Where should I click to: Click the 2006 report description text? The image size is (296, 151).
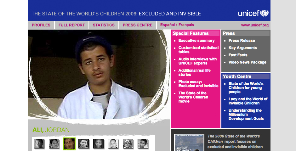235,143
